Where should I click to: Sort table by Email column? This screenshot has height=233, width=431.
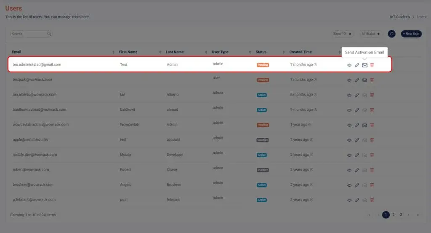[x=113, y=52]
